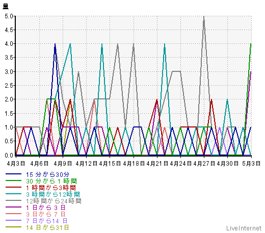The height and width of the screenshot is (233, 265).
Task: Click the 4月18日 x-axis date label
Action: pos(134,164)
